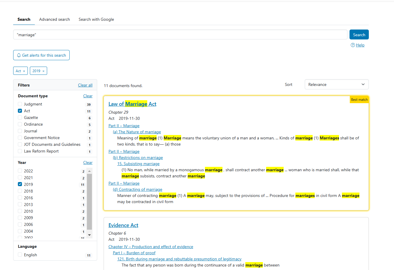394x270 pixels.
Task: Click the Help question mark icon
Action: 353,45
